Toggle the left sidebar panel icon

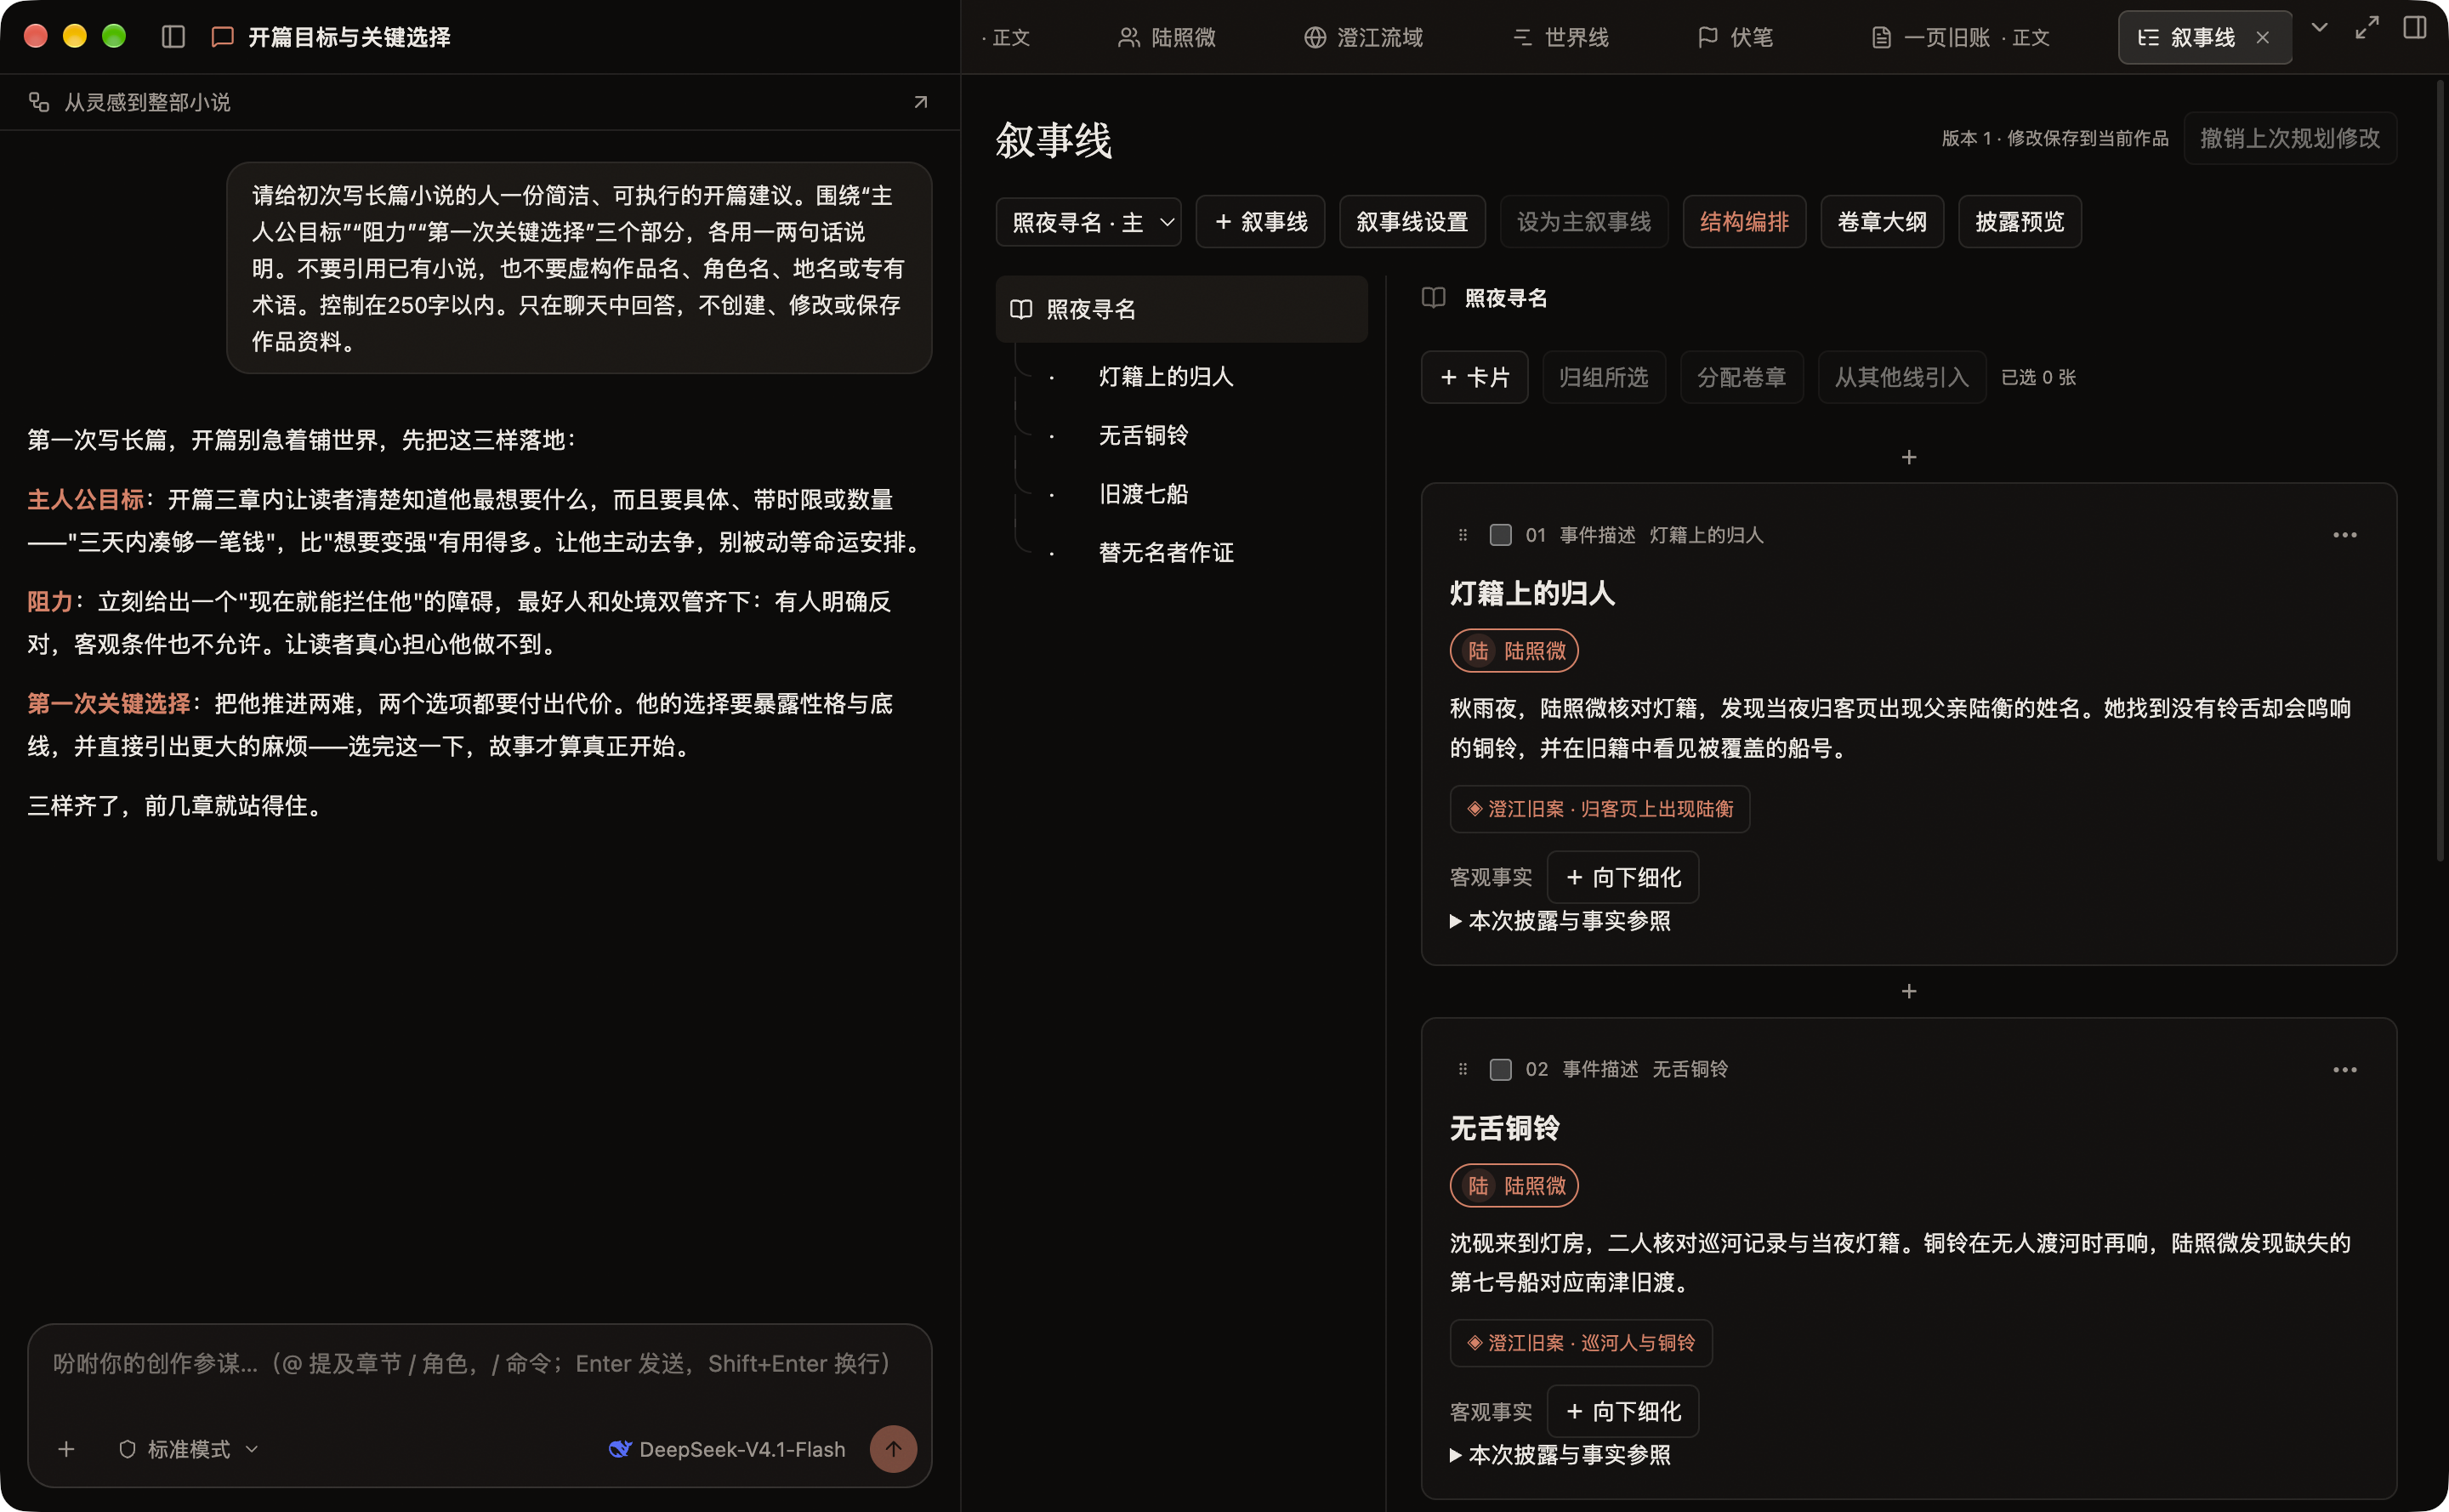coord(173,37)
